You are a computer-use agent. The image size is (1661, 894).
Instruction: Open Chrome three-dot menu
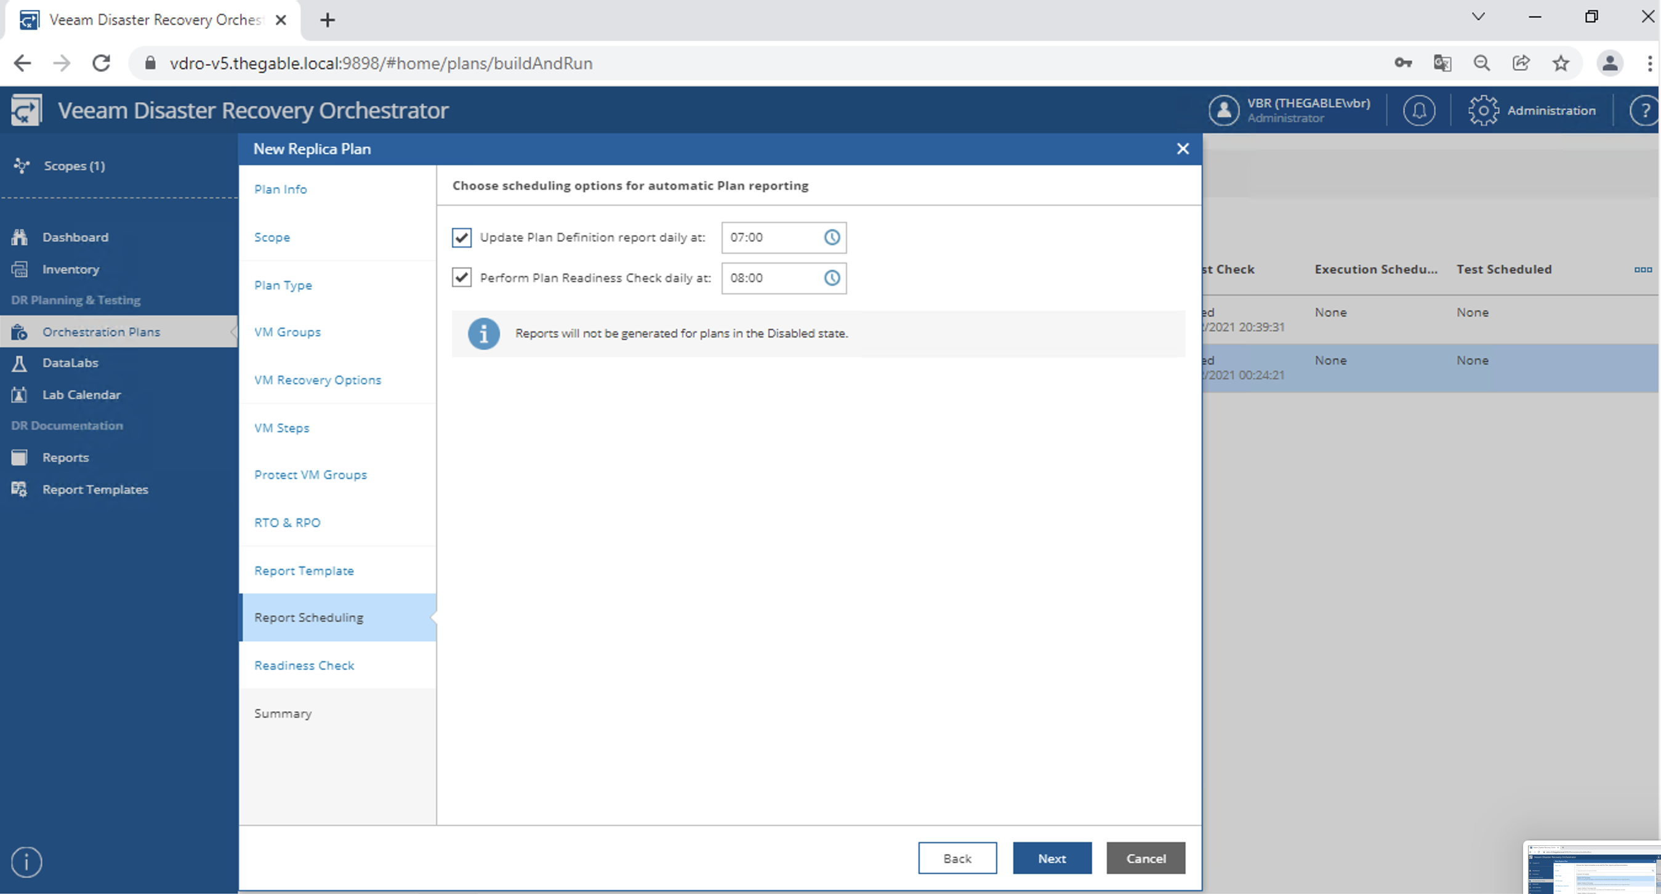(1649, 63)
